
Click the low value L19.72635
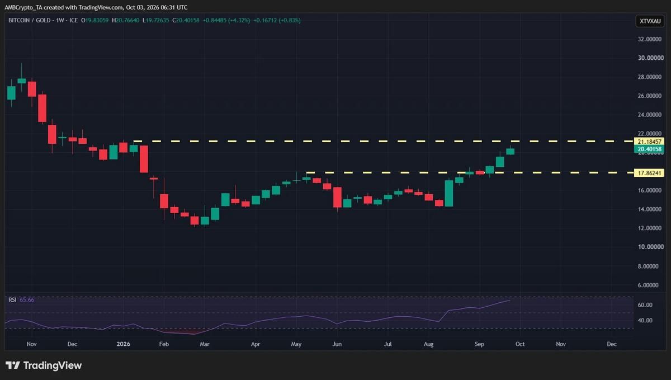pyautogui.click(x=157, y=21)
